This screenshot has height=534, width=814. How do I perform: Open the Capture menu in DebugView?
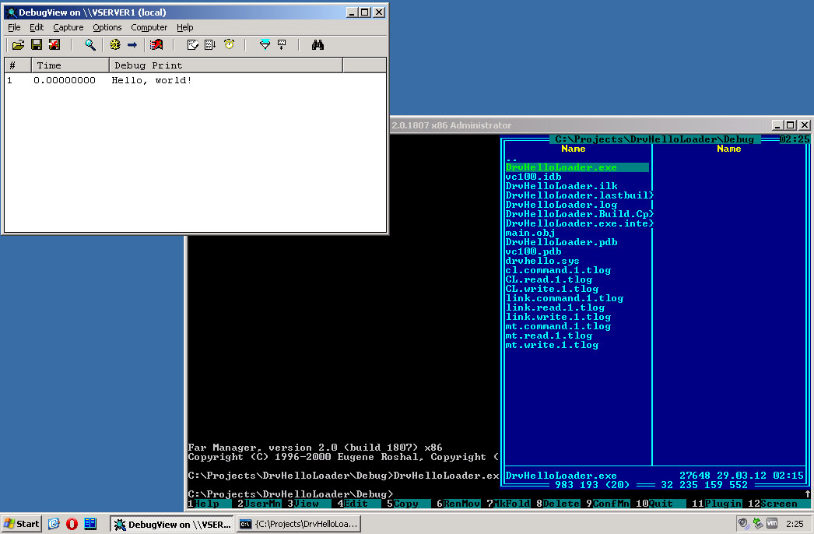(x=68, y=27)
